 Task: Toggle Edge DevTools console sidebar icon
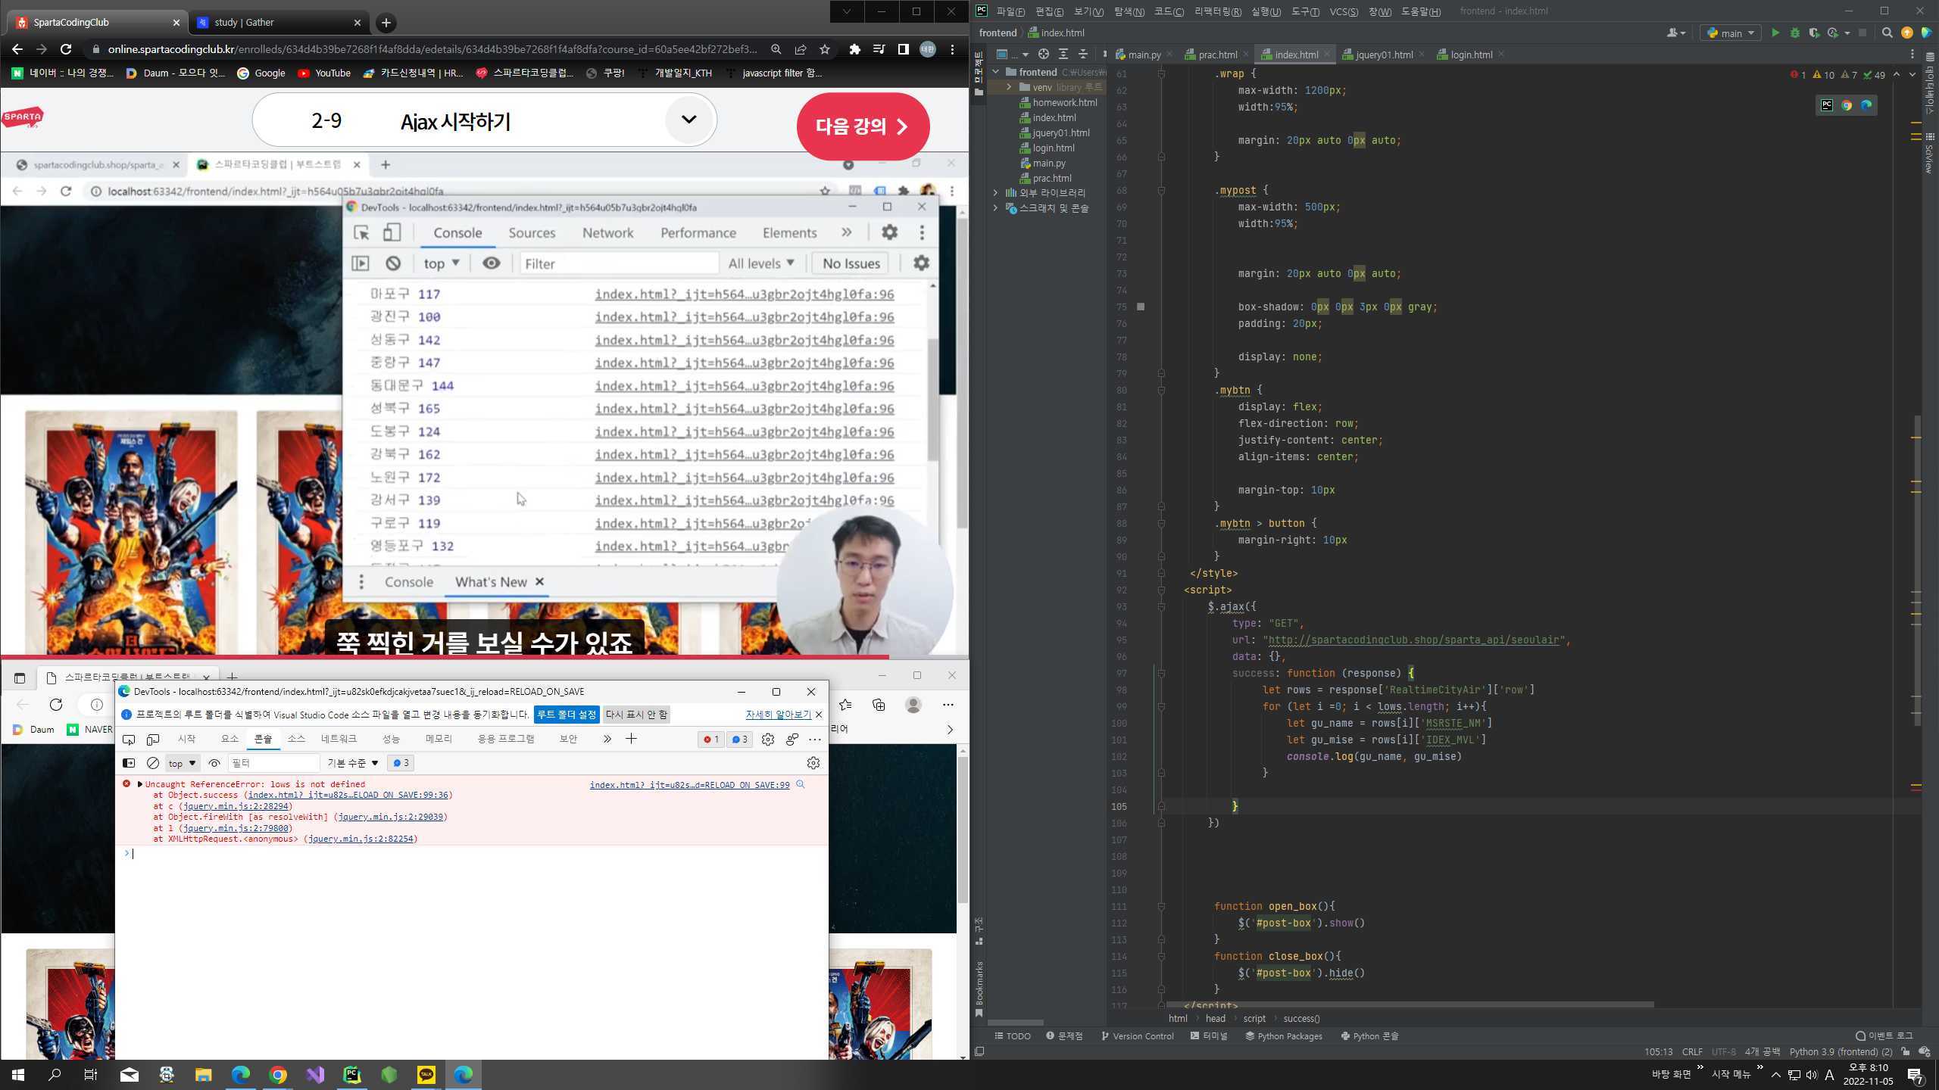click(x=129, y=763)
